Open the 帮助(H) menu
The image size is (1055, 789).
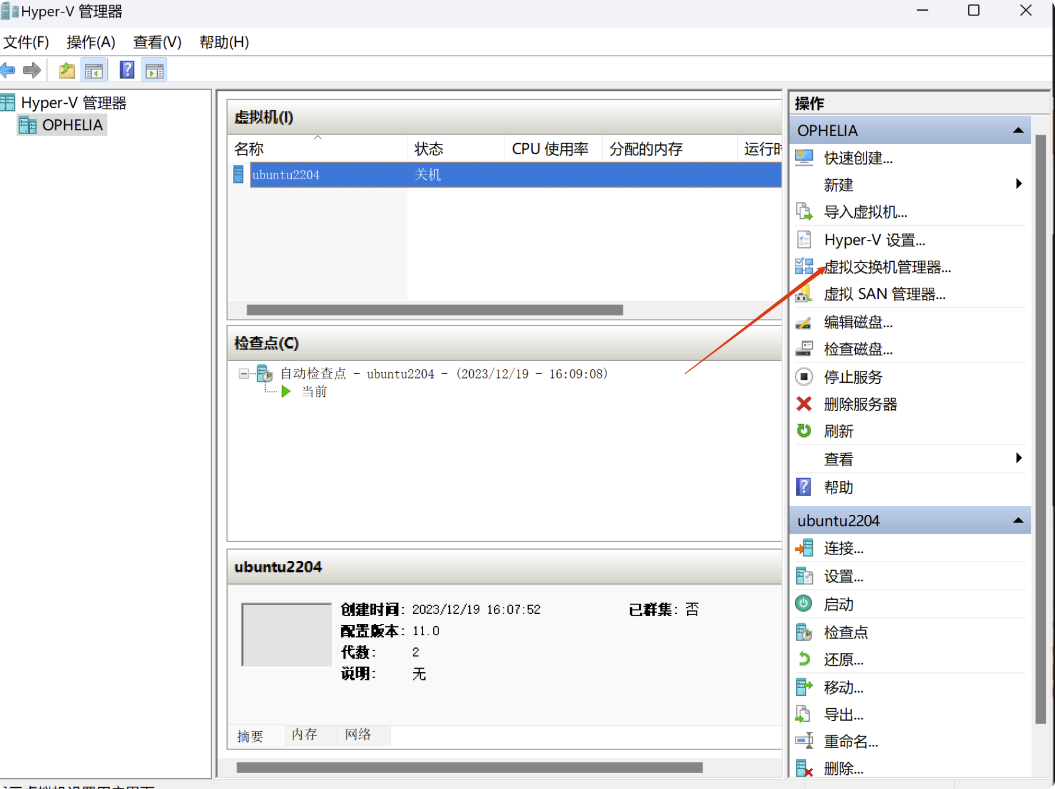(x=224, y=42)
